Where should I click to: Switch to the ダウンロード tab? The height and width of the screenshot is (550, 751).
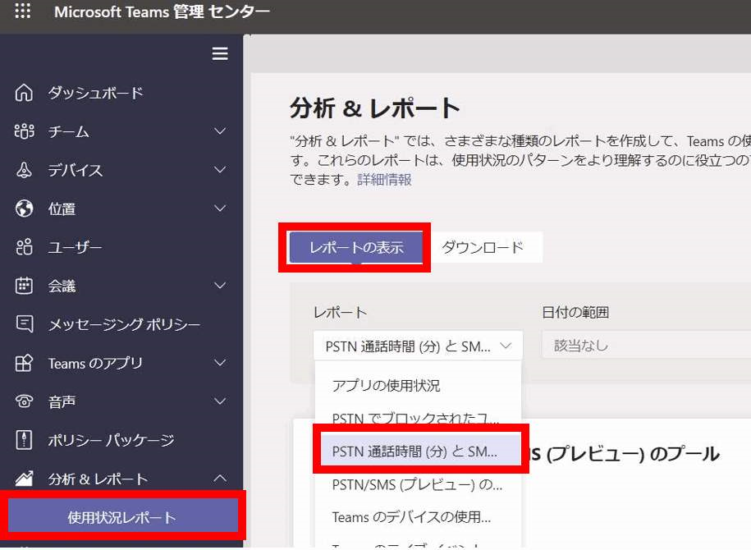tap(483, 247)
